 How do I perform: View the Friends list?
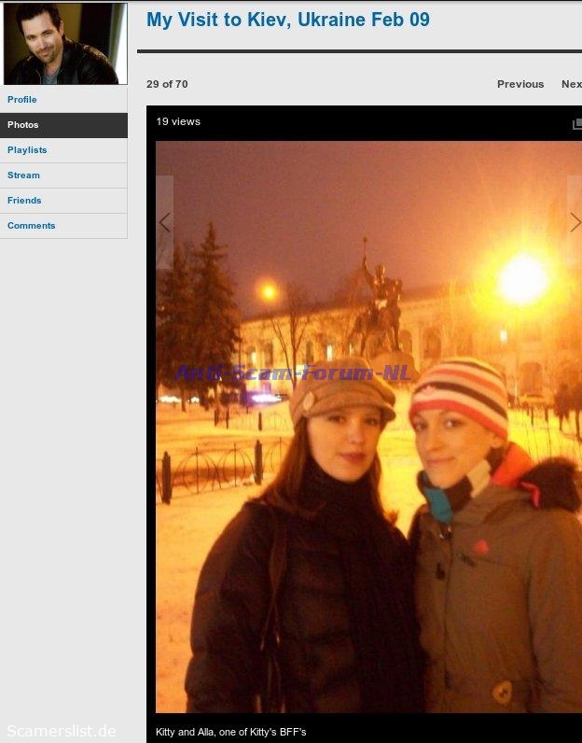(24, 201)
